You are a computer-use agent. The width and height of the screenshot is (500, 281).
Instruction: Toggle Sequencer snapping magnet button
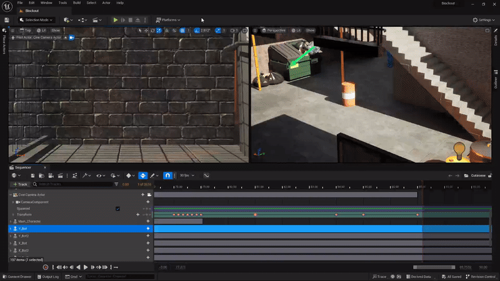click(x=167, y=176)
